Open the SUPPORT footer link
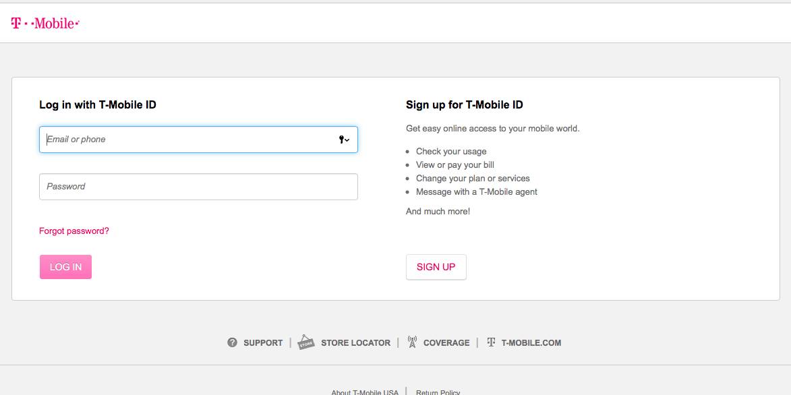 [263, 343]
